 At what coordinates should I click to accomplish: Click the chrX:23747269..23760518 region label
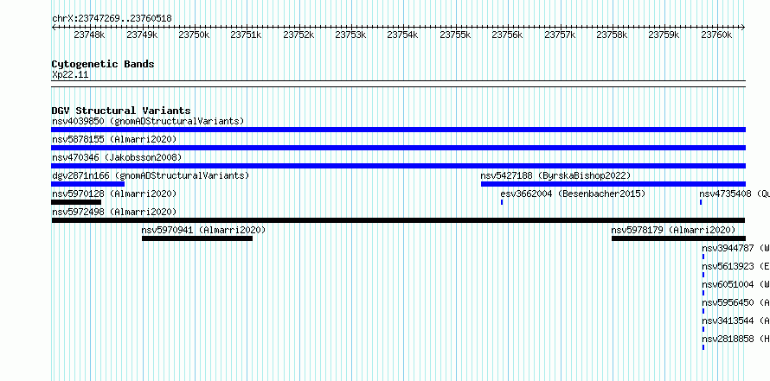click(x=112, y=18)
